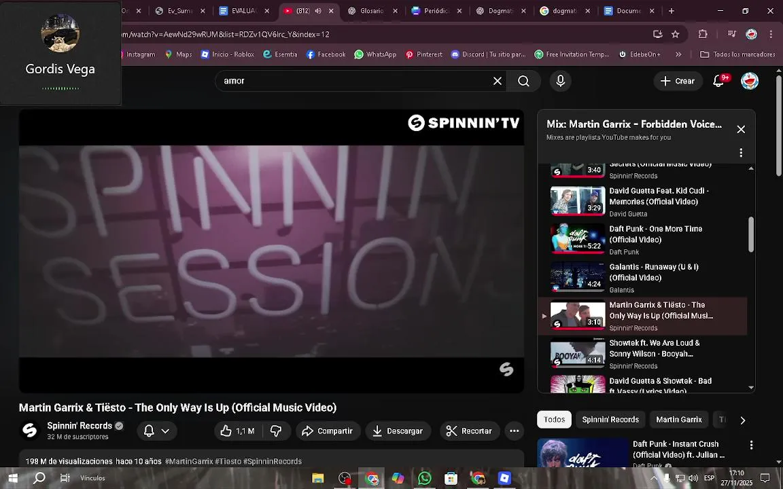783x489 pixels.
Task: Bookmark this page with the star icon
Action: point(675,34)
